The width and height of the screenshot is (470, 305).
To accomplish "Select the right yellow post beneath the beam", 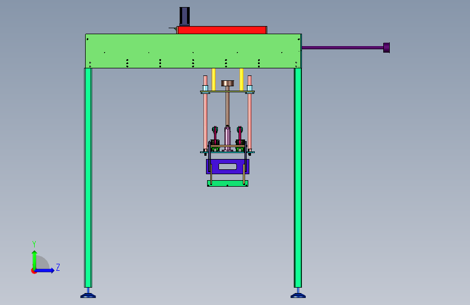I will click(x=242, y=79).
